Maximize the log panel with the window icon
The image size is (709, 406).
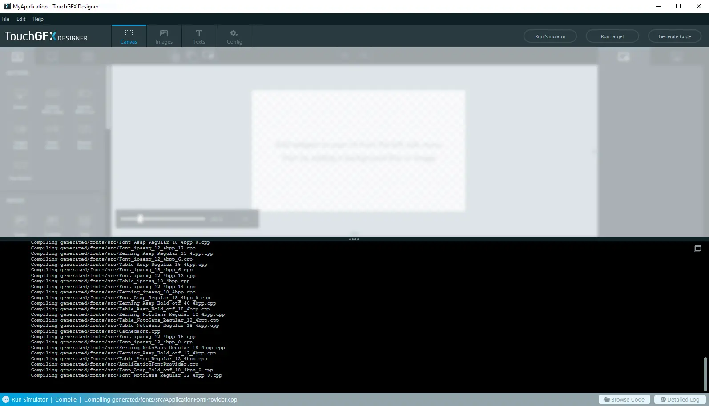[x=697, y=249]
